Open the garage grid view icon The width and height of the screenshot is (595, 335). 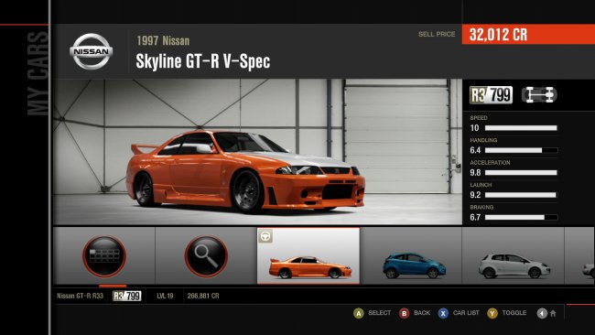click(104, 256)
